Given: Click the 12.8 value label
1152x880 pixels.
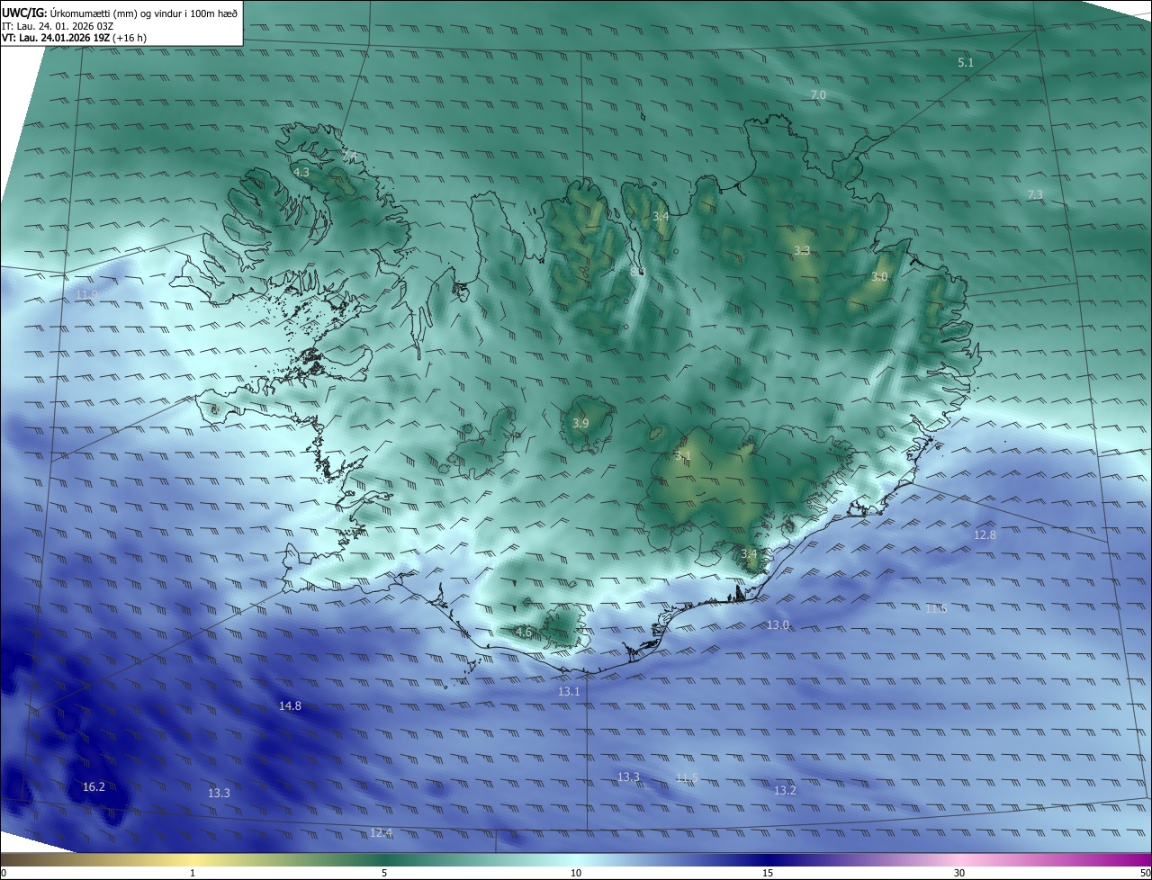Looking at the screenshot, I should 985,534.
